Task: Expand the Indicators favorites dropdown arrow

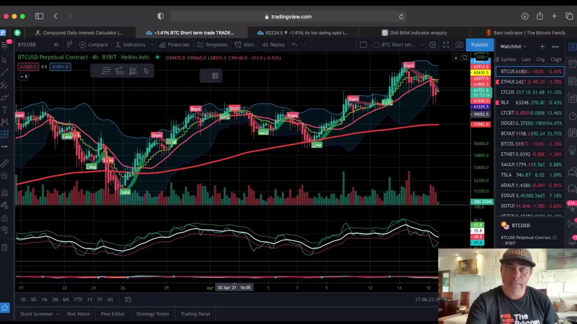Action: coord(152,45)
